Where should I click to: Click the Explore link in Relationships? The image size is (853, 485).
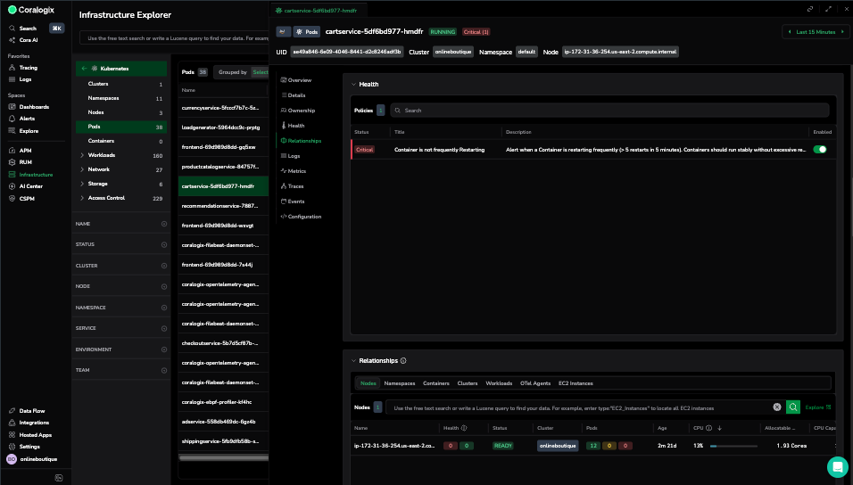coord(818,407)
